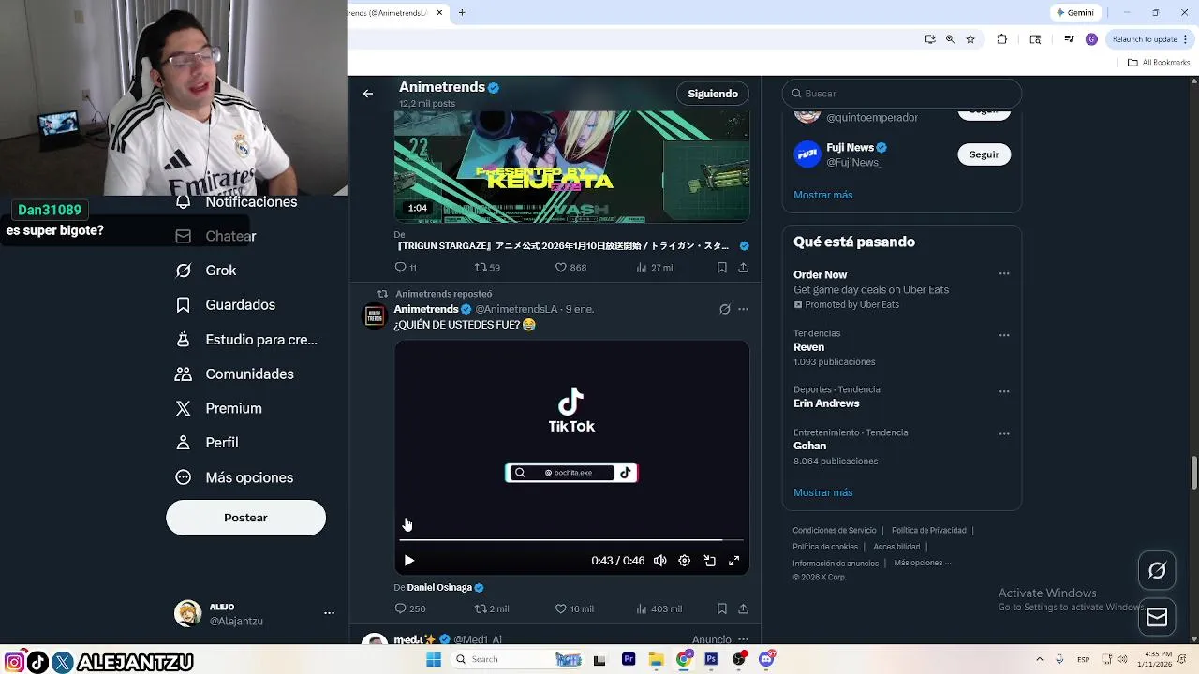Repost the Trigun post with 59 reposts
The width and height of the screenshot is (1199, 674).
coord(481,268)
